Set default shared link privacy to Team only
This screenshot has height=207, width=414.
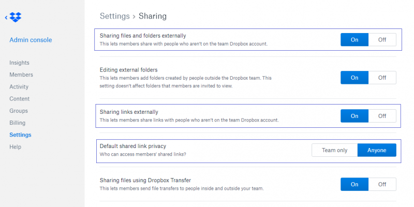pyautogui.click(x=334, y=150)
